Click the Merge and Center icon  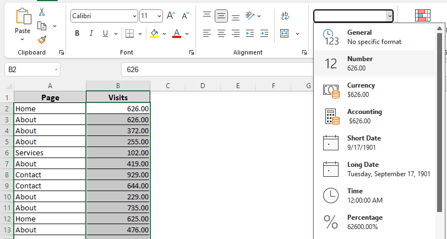[x=284, y=34]
